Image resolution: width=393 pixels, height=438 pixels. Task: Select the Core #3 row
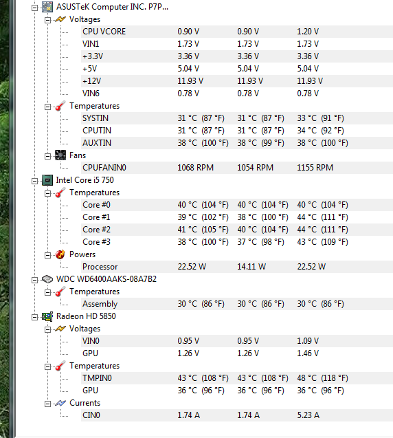point(237,242)
